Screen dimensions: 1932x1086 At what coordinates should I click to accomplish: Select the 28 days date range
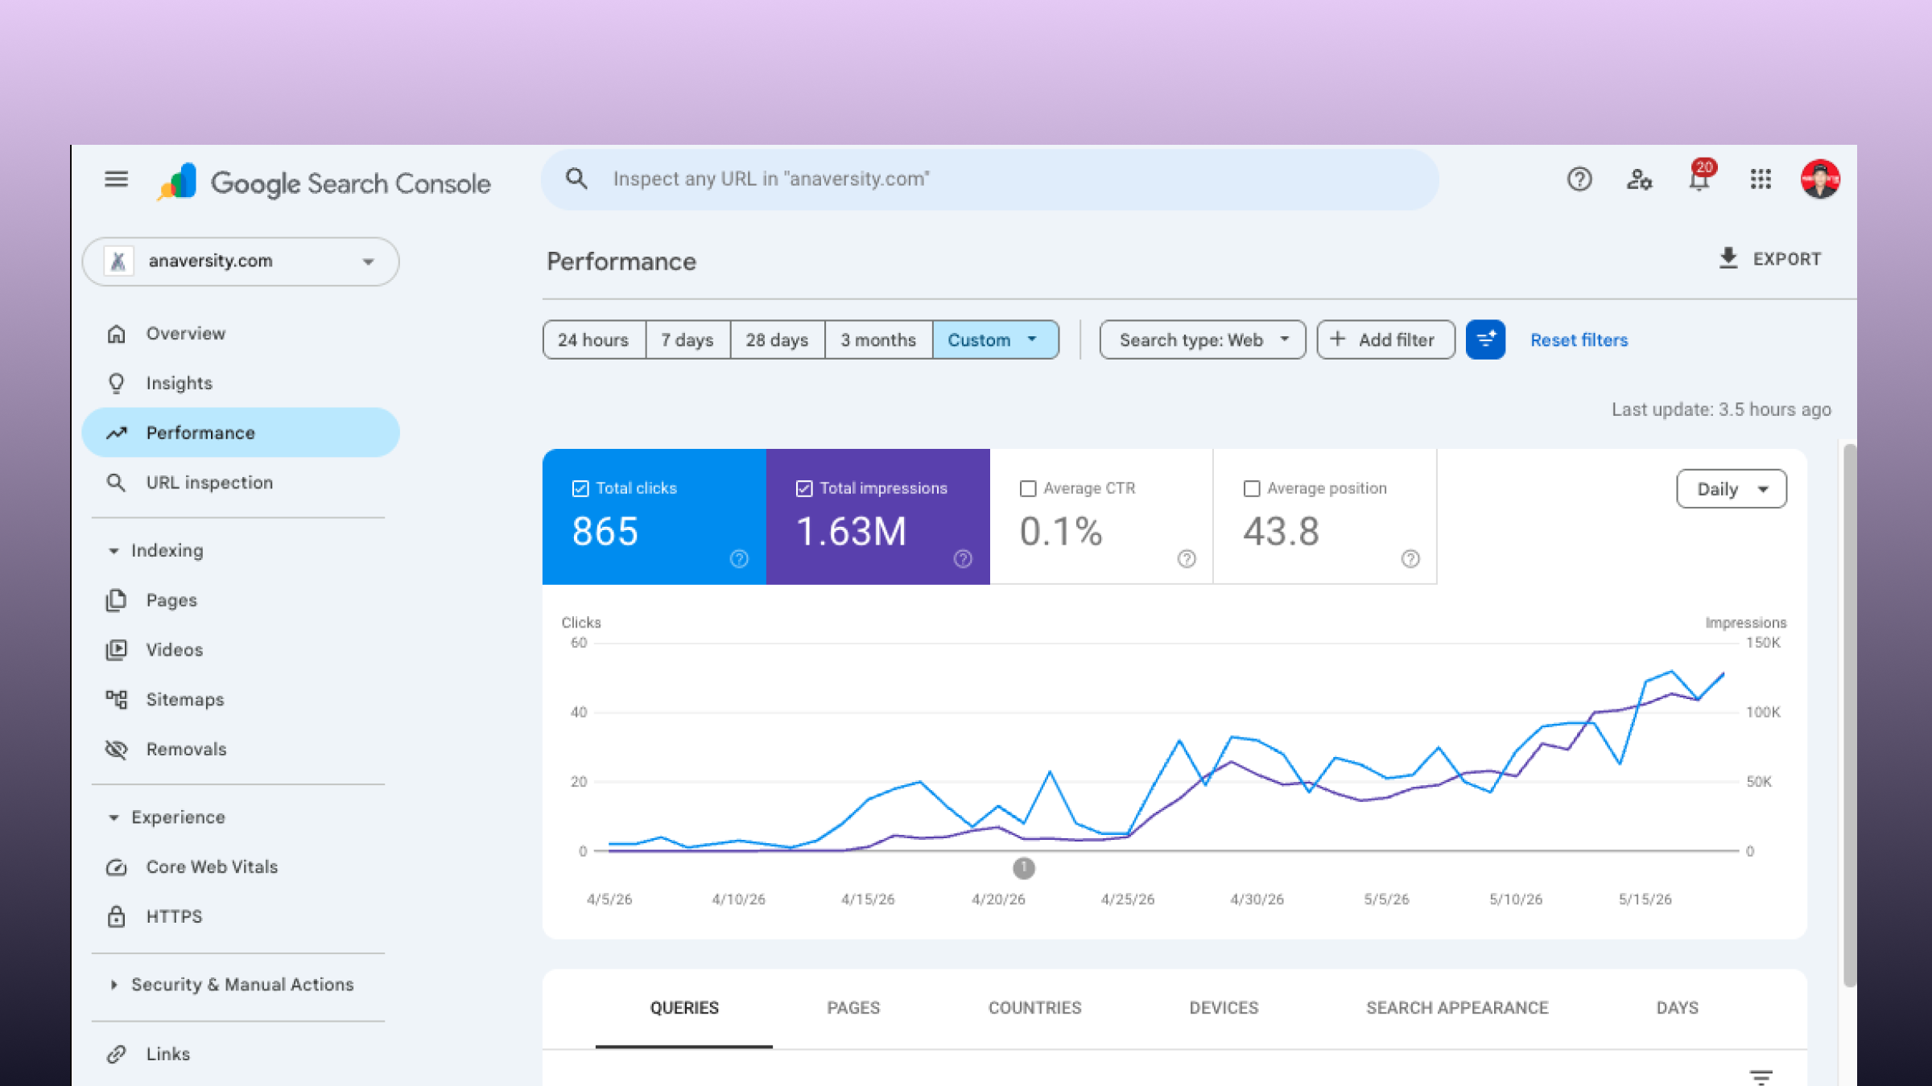(777, 339)
